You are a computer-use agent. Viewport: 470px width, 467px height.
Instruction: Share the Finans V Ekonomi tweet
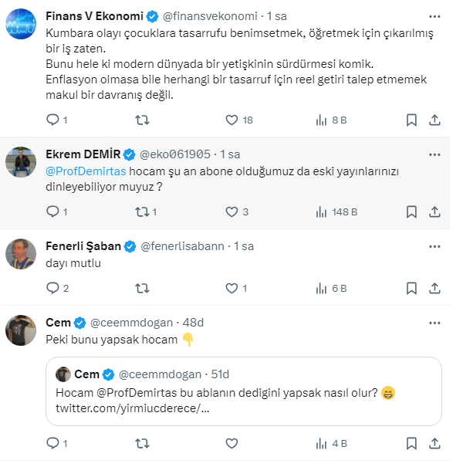click(x=434, y=120)
